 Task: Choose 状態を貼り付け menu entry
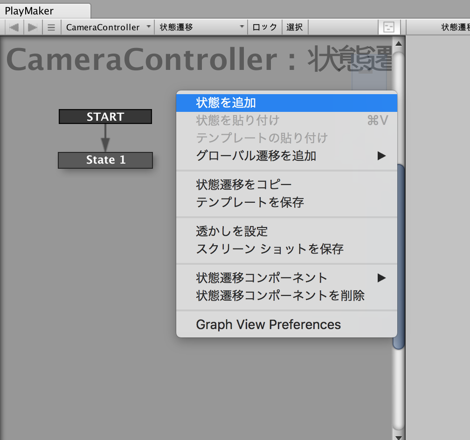287,121
